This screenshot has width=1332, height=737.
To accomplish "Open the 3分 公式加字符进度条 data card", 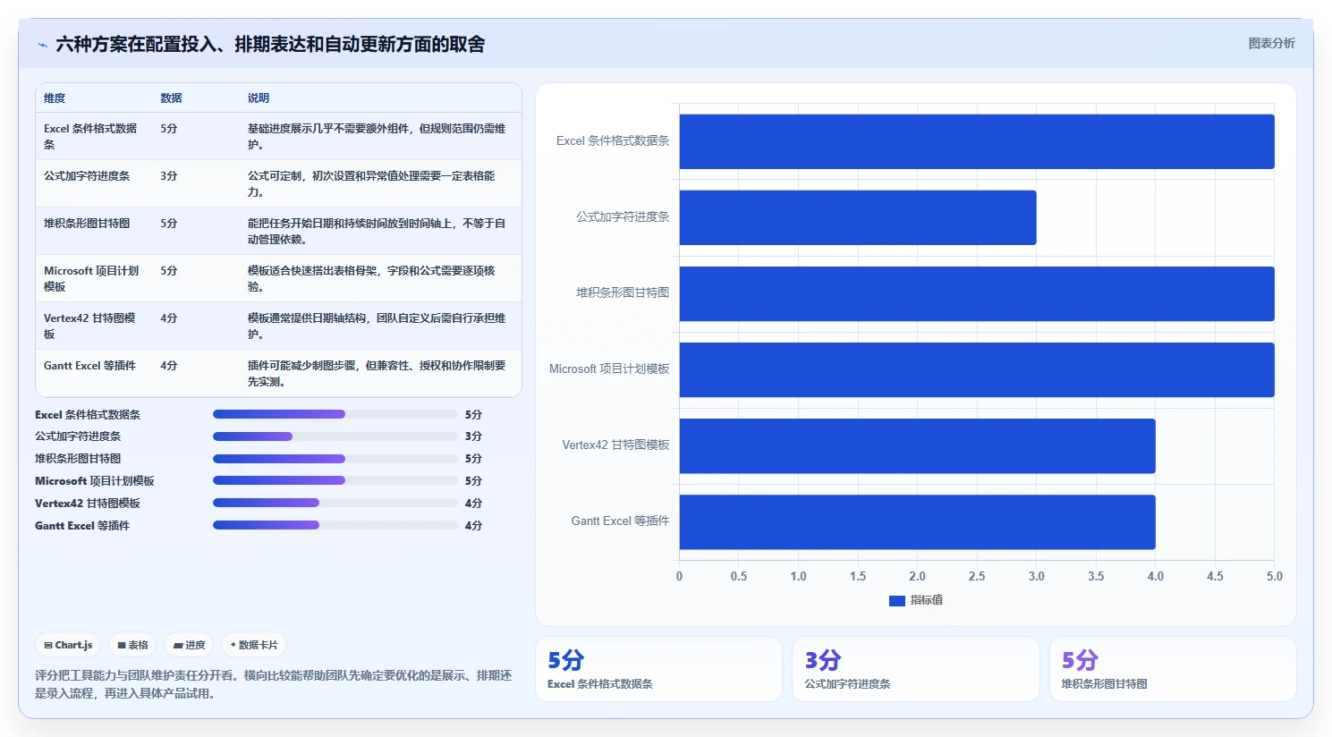I will [x=916, y=669].
